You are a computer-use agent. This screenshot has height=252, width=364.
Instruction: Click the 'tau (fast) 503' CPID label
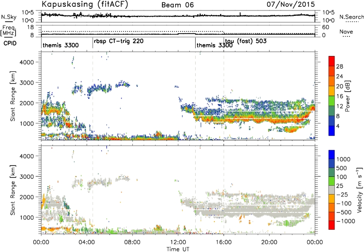246,41
